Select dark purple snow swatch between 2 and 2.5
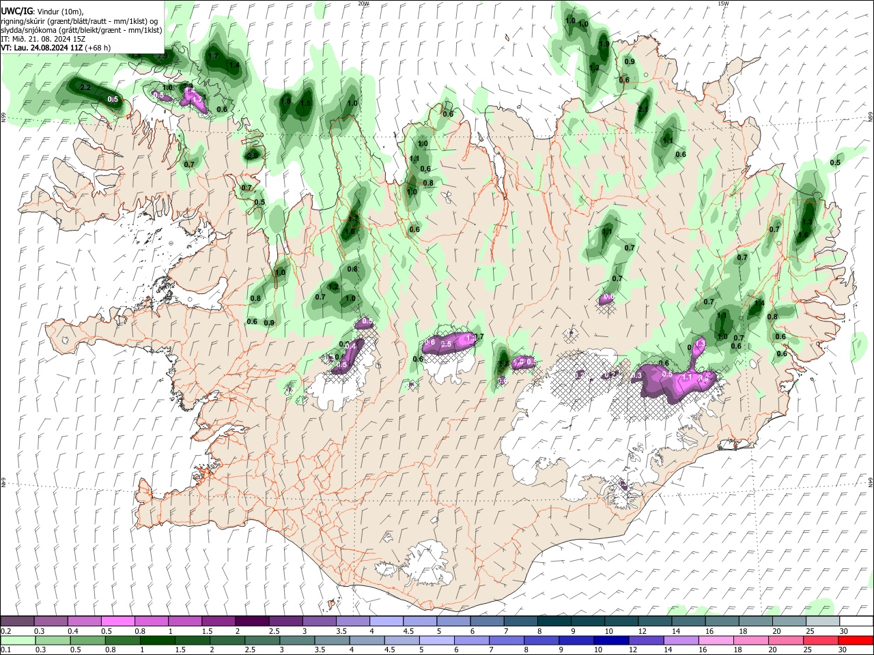The image size is (874, 655). click(252, 622)
